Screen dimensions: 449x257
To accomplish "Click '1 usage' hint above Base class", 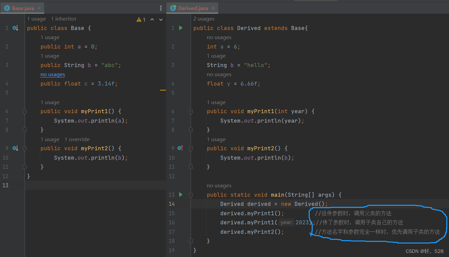I will point(36,19).
